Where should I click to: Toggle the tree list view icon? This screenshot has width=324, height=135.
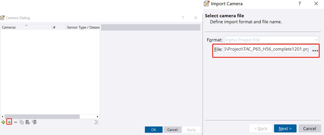(x=97, y=122)
